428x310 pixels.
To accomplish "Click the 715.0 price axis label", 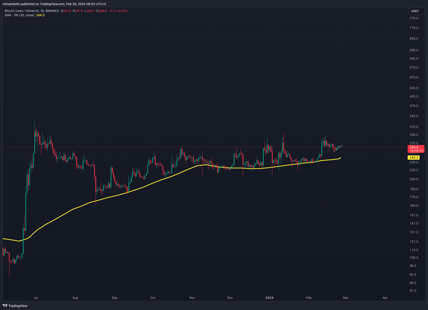I will point(414,28).
